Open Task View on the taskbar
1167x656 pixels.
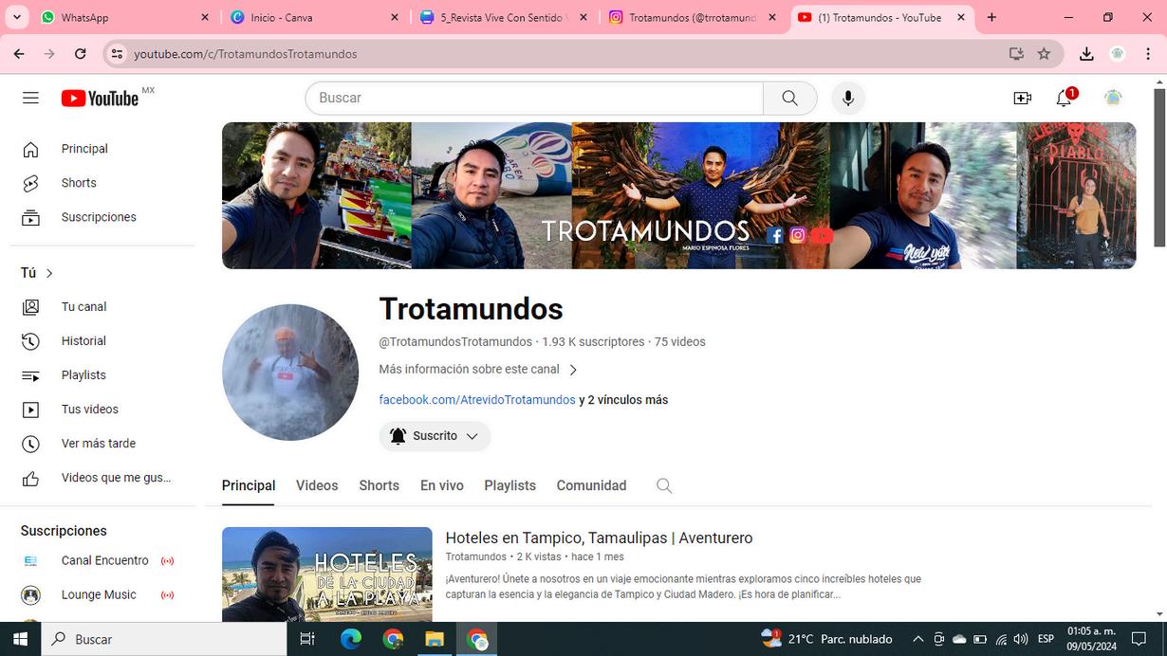coord(307,639)
